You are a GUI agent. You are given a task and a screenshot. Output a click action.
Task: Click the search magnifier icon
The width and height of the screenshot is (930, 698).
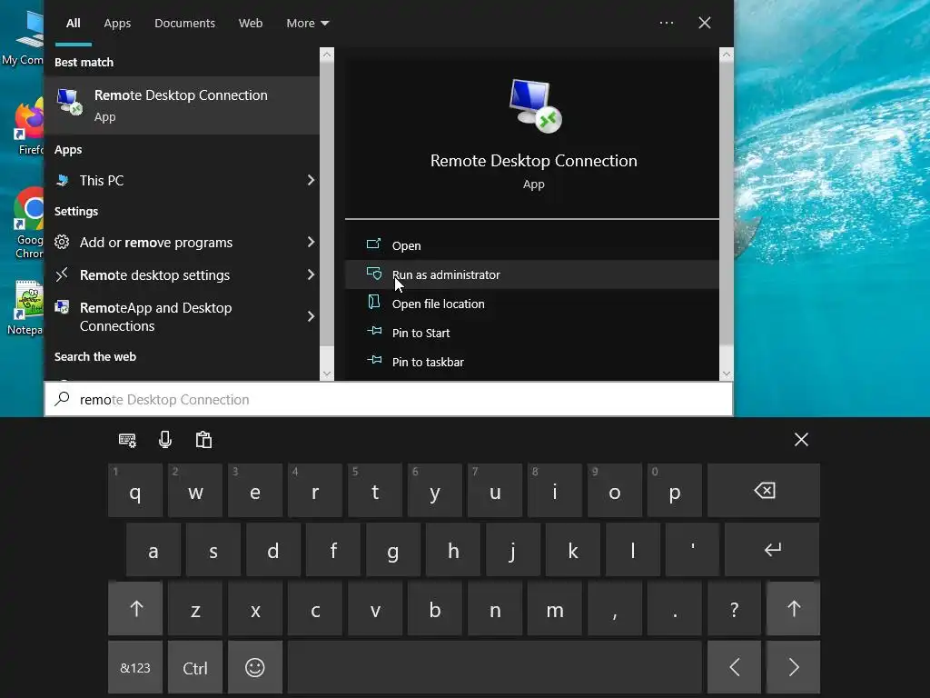(63, 399)
